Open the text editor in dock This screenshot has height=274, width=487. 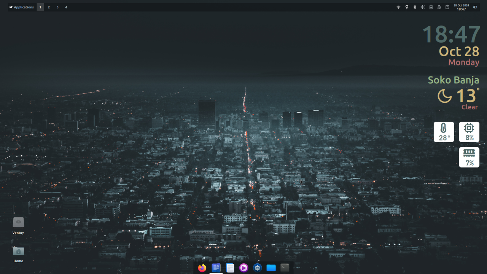coord(230,268)
